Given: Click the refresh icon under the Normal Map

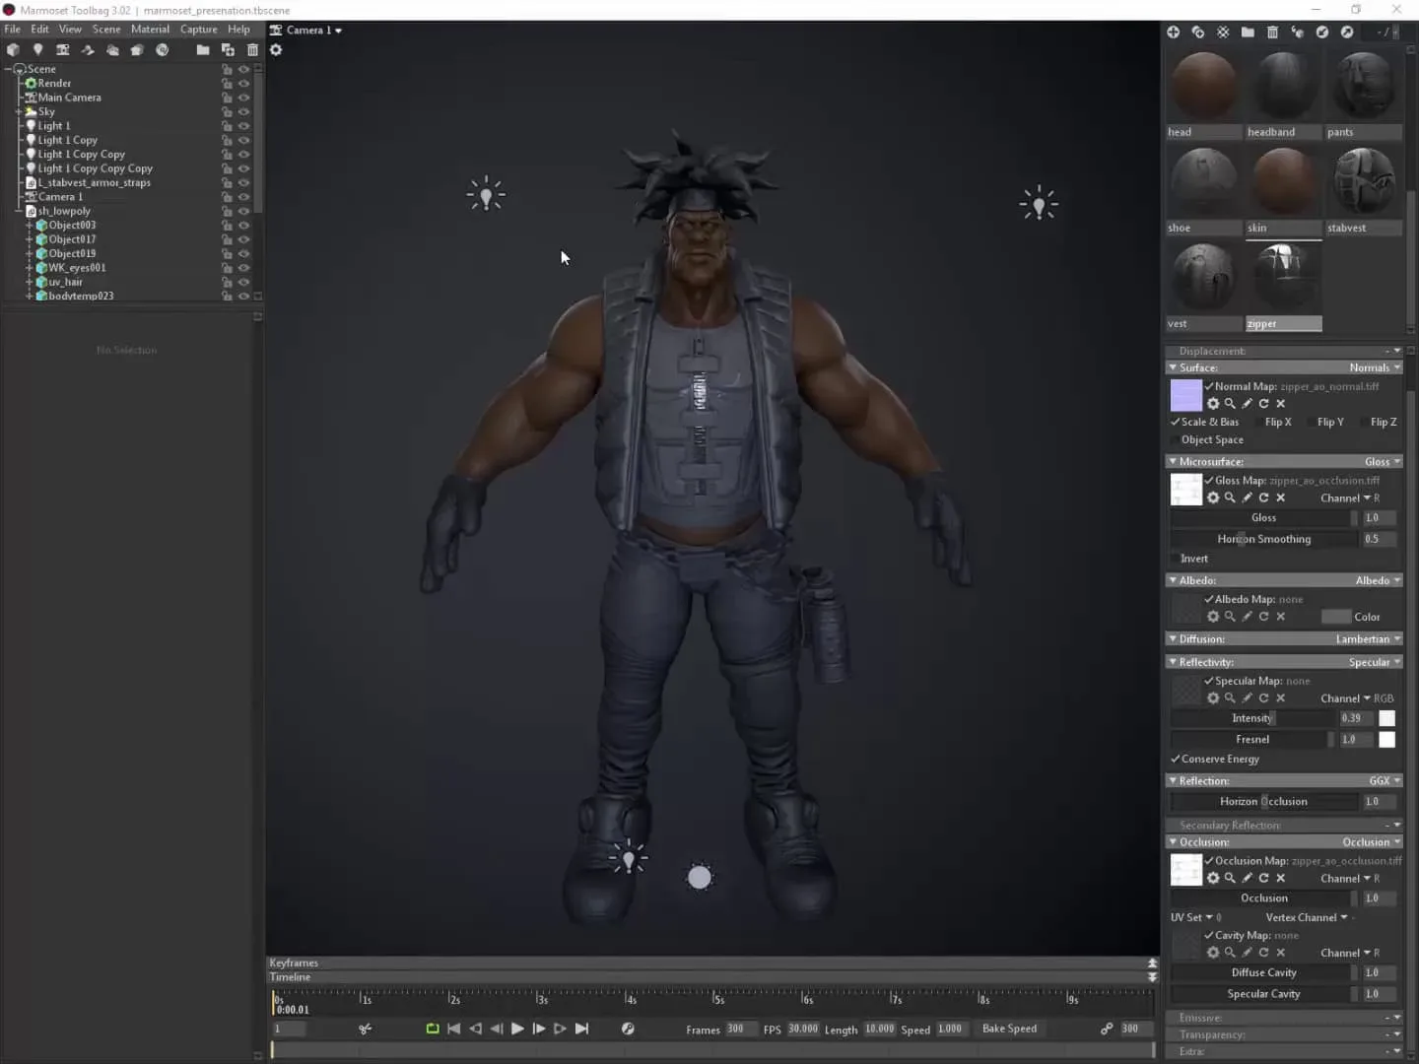Looking at the screenshot, I should [1265, 403].
